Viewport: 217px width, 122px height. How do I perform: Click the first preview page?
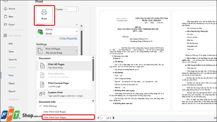pyautogui.click(x=135, y=61)
